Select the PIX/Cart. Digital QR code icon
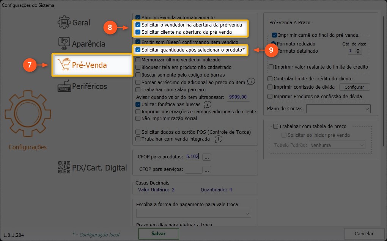This screenshot has width=387, height=241. point(64,167)
